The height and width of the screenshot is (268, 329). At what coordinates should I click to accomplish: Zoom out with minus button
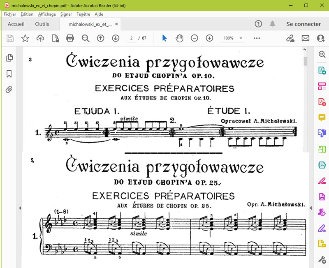[x=195, y=38]
